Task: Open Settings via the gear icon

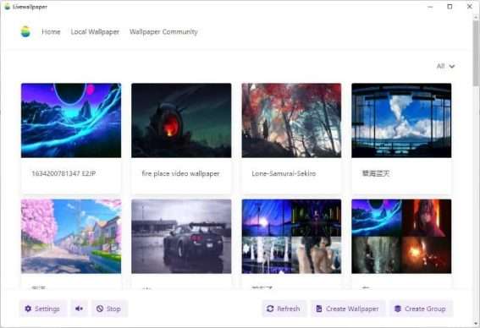Action: [28, 309]
